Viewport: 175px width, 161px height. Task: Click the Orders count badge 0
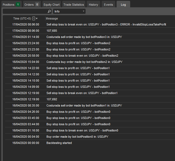click(37, 5)
